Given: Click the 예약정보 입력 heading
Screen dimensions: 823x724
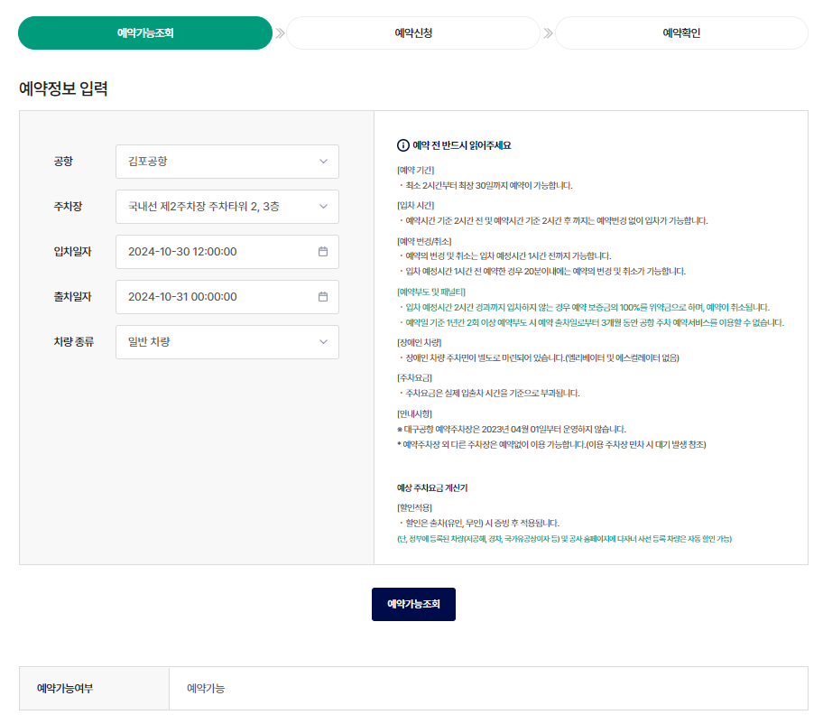Looking at the screenshot, I should click(63, 88).
